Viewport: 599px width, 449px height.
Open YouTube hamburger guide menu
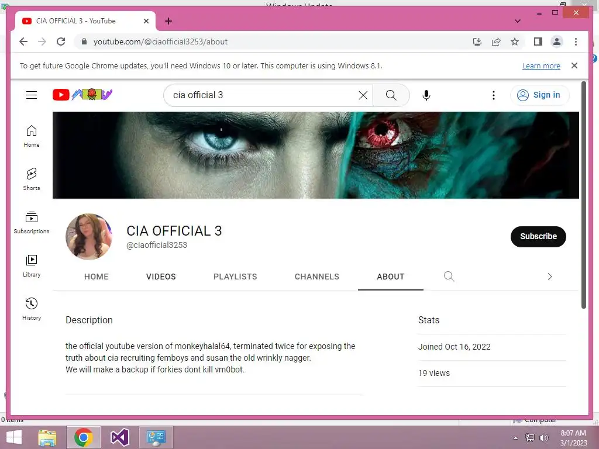coord(32,95)
